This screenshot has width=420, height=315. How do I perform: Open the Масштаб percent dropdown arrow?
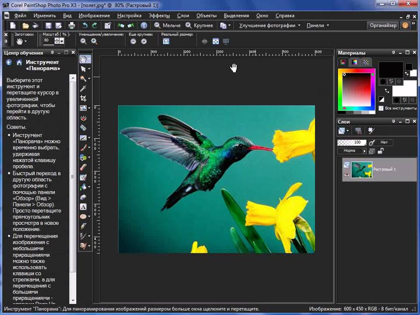pos(62,41)
